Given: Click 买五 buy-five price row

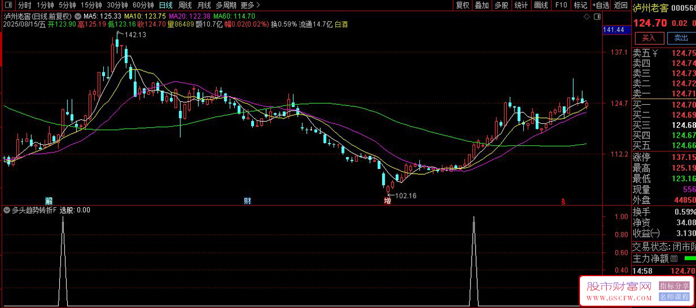Looking at the screenshot, I should 664,145.
